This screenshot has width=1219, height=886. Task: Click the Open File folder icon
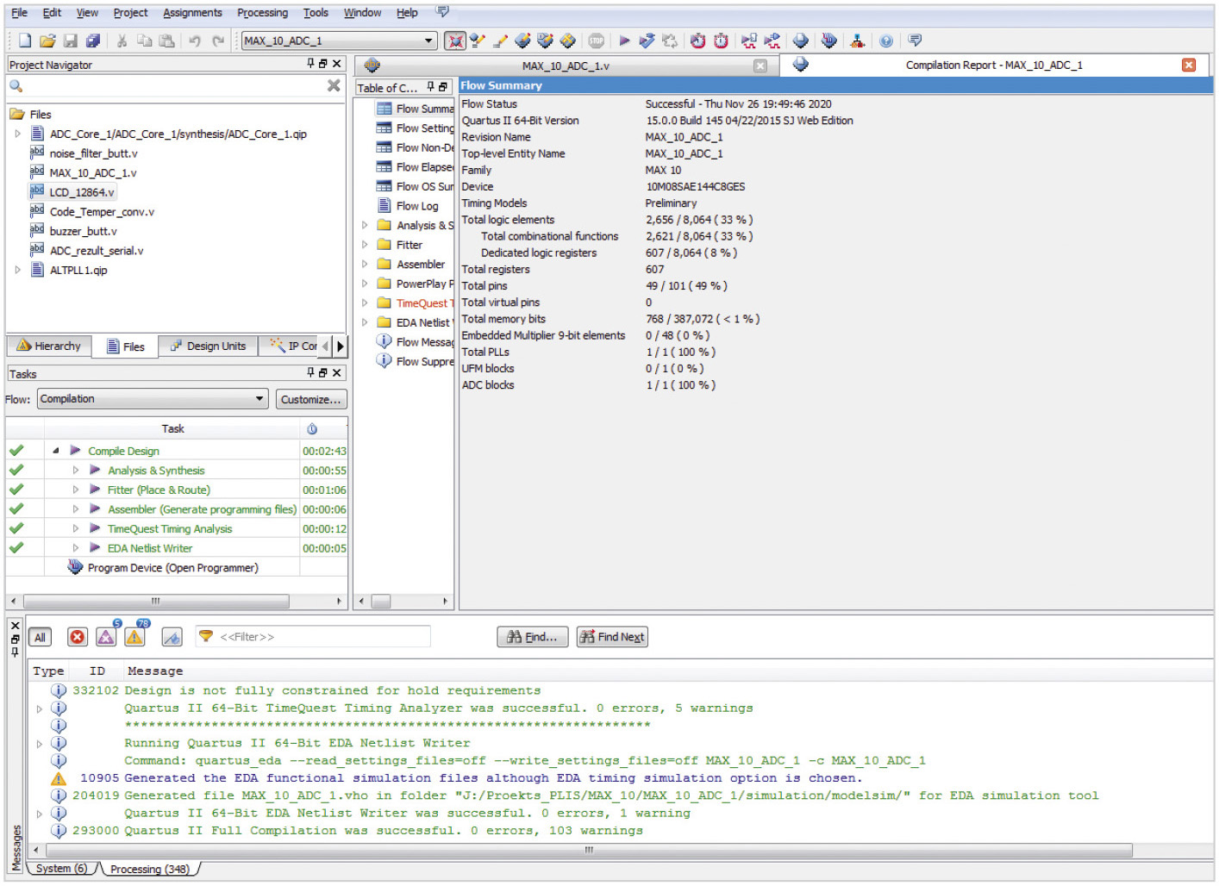point(47,41)
